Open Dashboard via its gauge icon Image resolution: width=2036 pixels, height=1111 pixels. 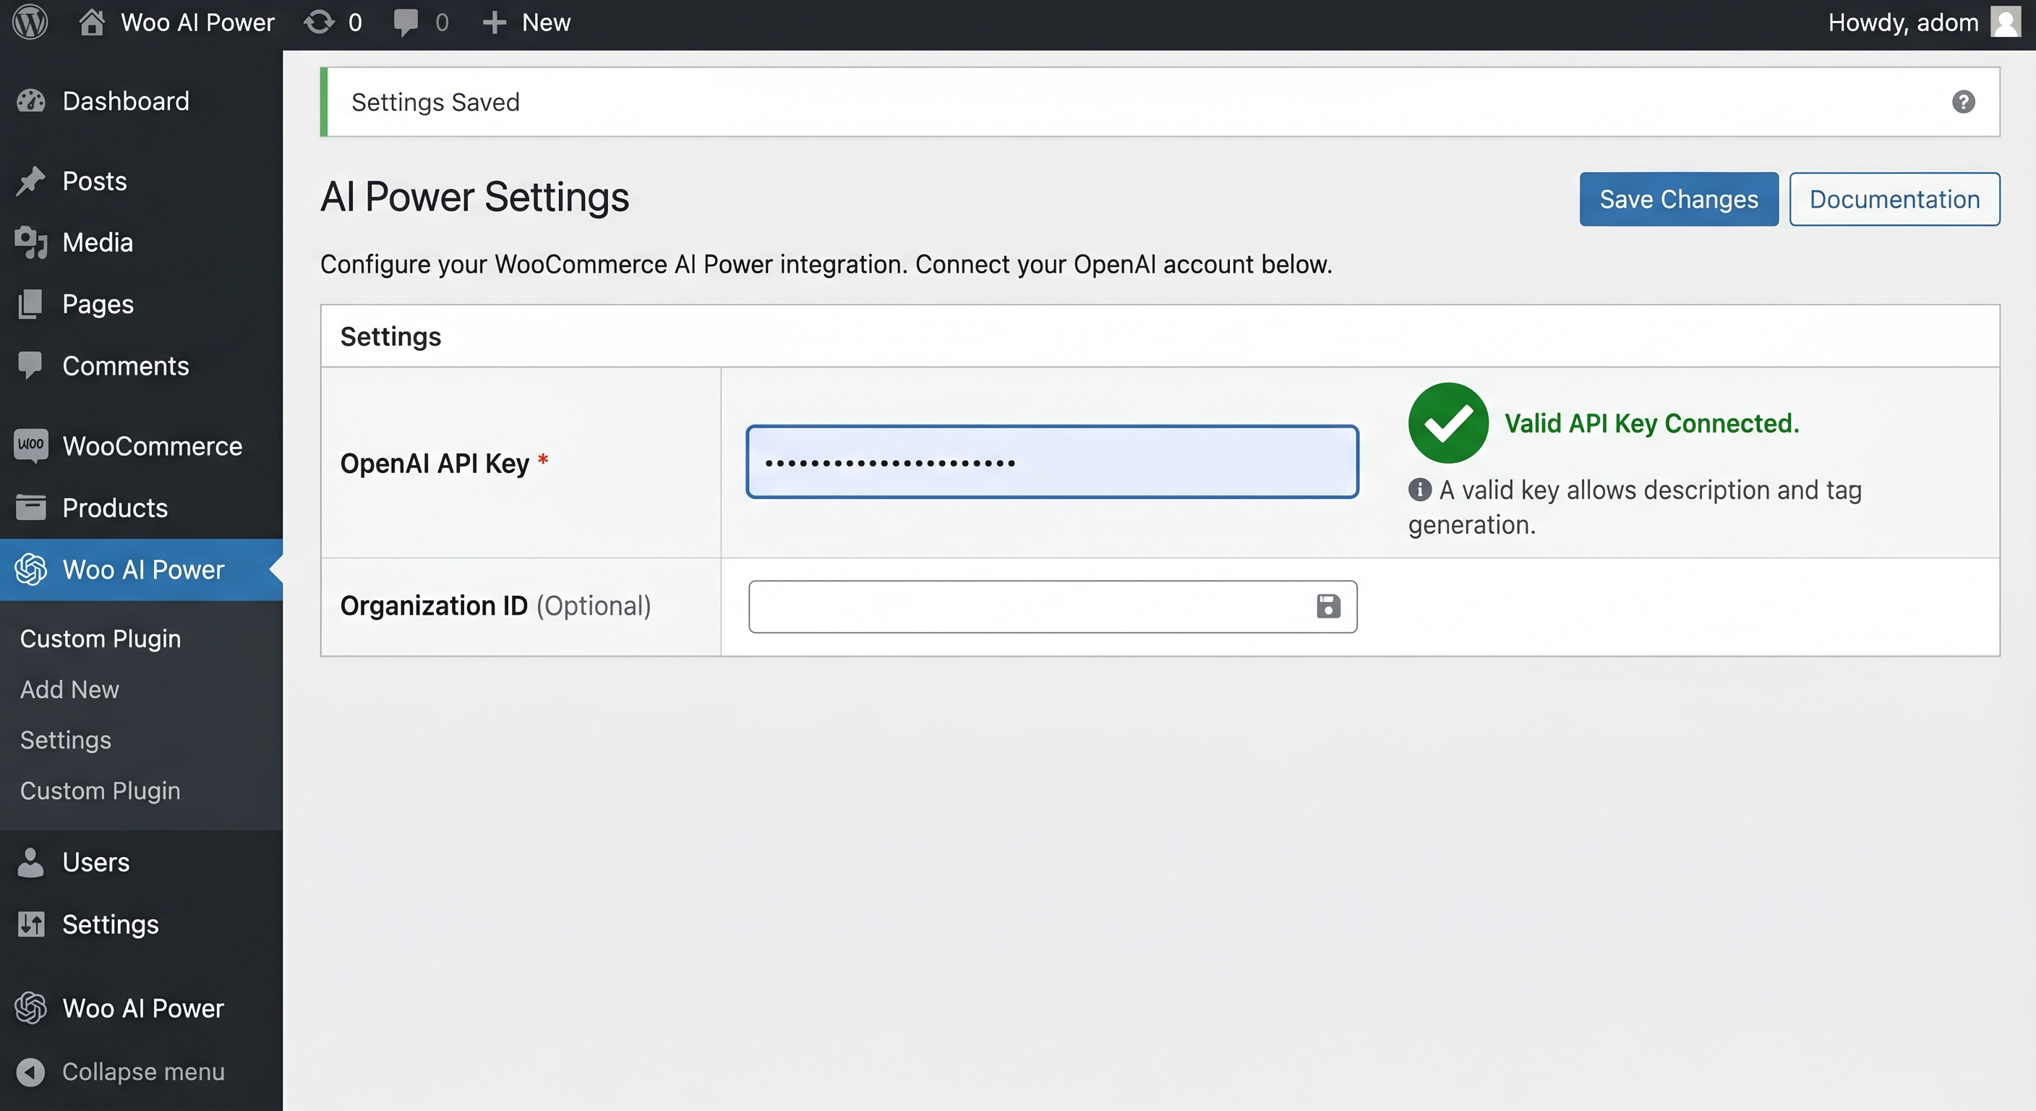point(31,101)
